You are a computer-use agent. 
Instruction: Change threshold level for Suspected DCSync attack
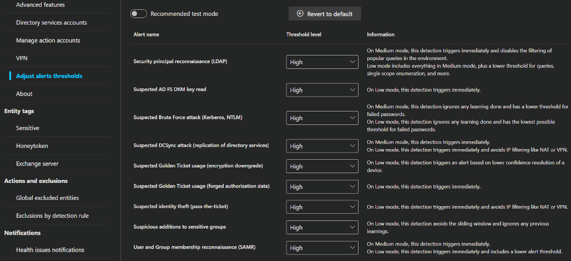(322, 146)
